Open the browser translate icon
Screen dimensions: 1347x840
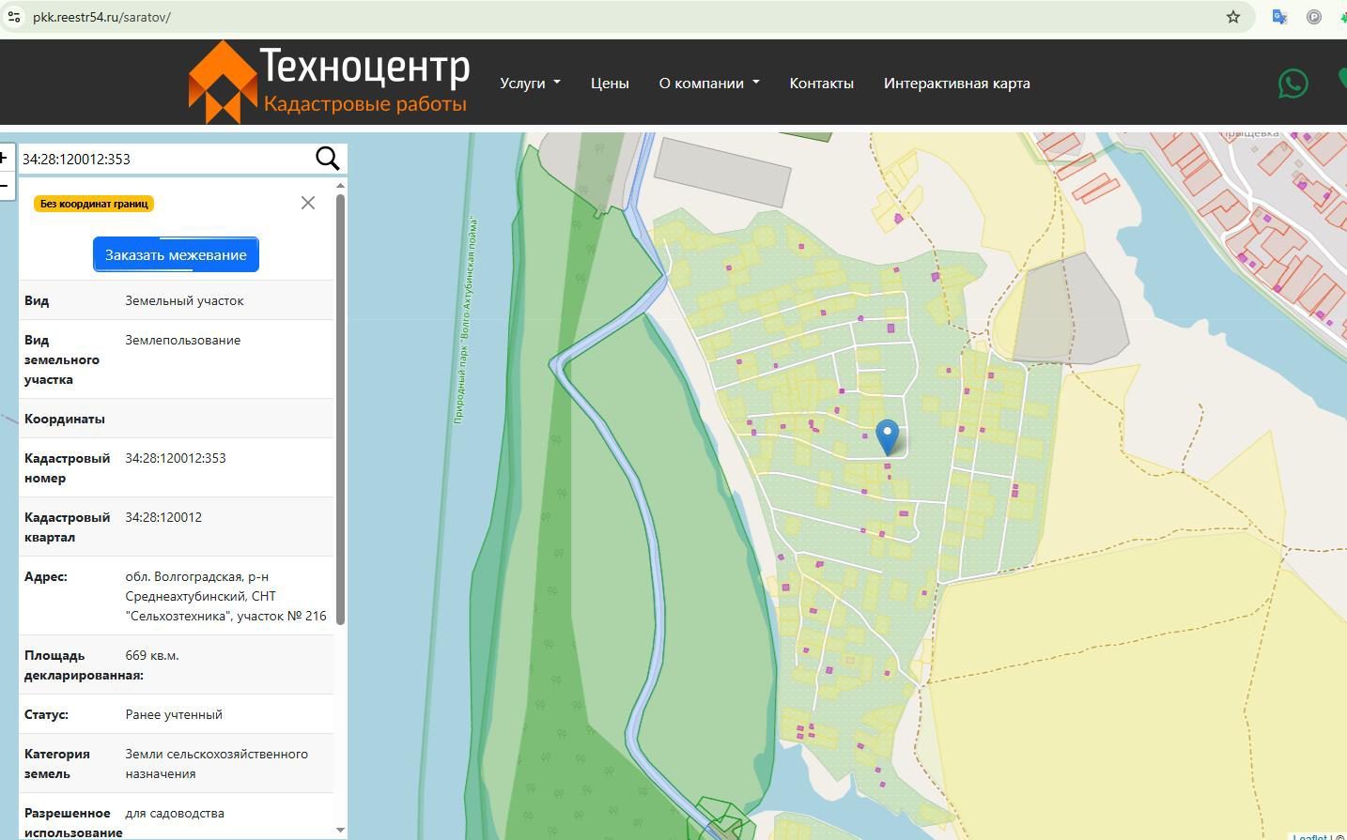[1279, 17]
